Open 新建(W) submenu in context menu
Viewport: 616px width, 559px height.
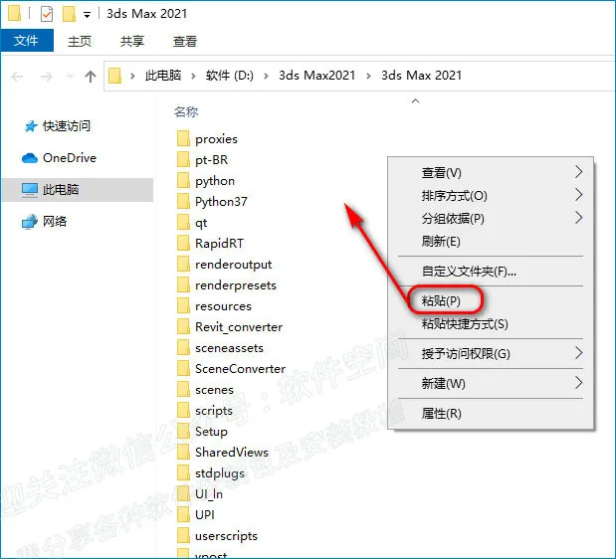pos(491,383)
